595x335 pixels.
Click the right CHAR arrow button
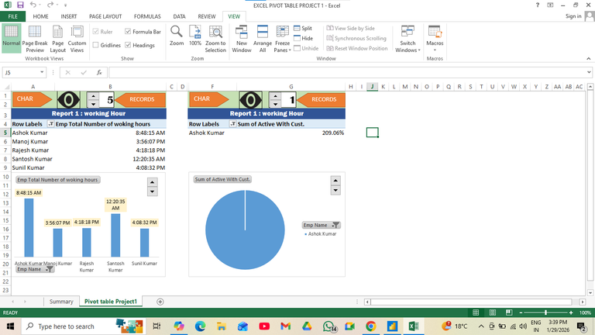click(x=209, y=99)
